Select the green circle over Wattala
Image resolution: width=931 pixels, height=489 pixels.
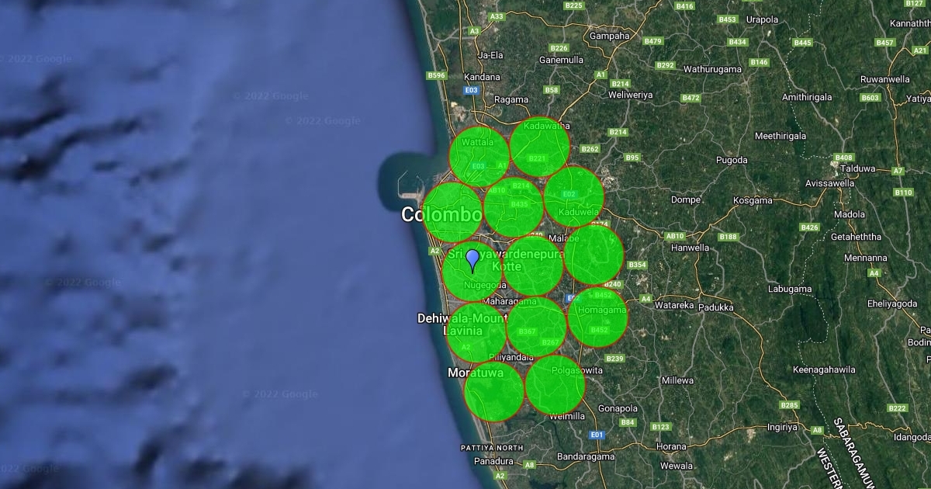(x=479, y=157)
